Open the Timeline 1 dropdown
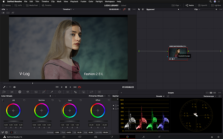Image resolution: width=223 pixels, height=139 pixels. tap(68, 9)
